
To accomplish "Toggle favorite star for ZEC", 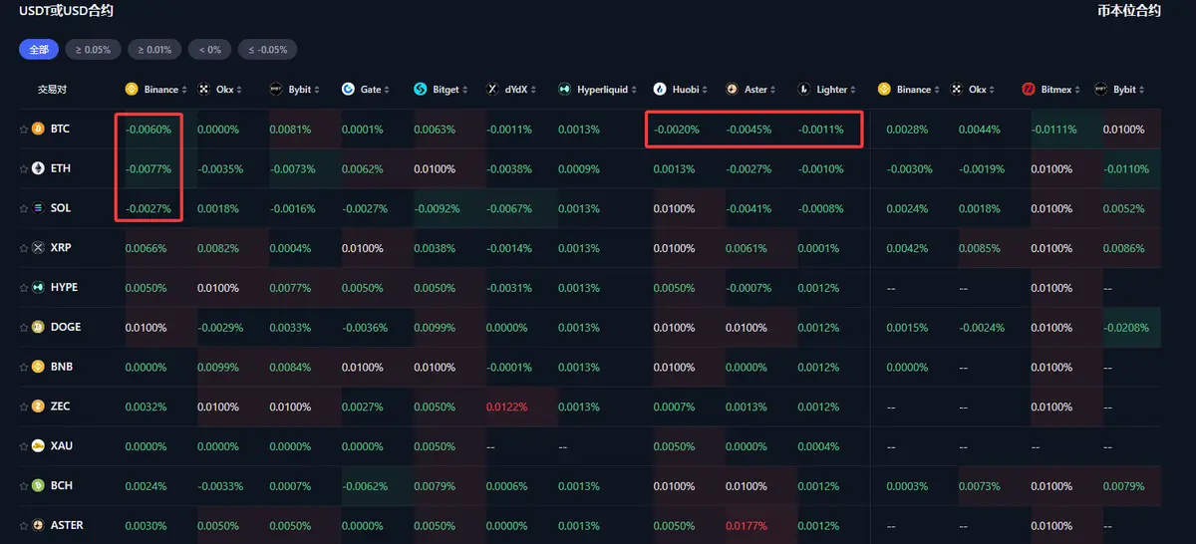I will [x=24, y=407].
